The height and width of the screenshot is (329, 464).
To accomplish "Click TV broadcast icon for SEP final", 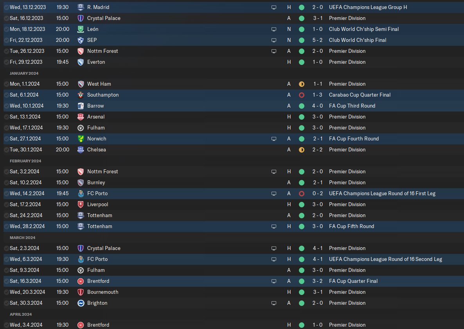I will tap(274, 40).
